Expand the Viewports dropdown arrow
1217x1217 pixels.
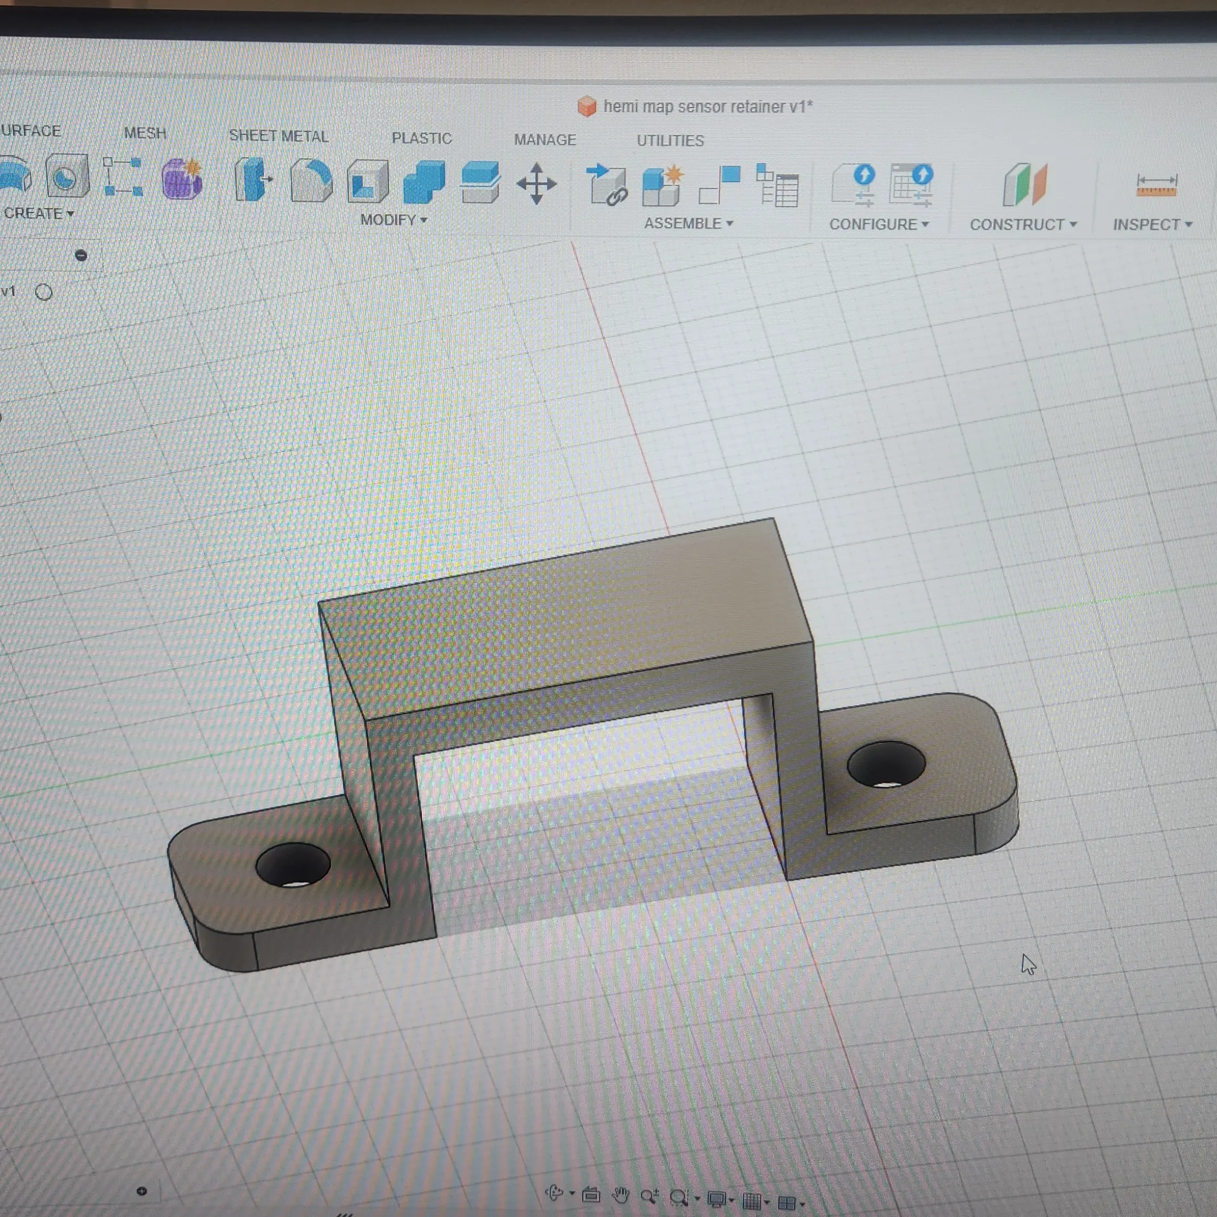click(802, 1205)
